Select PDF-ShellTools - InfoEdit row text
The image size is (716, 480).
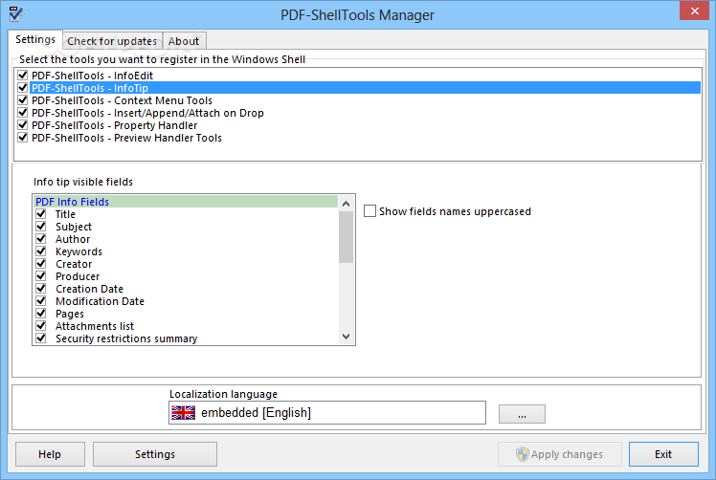point(92,76)
